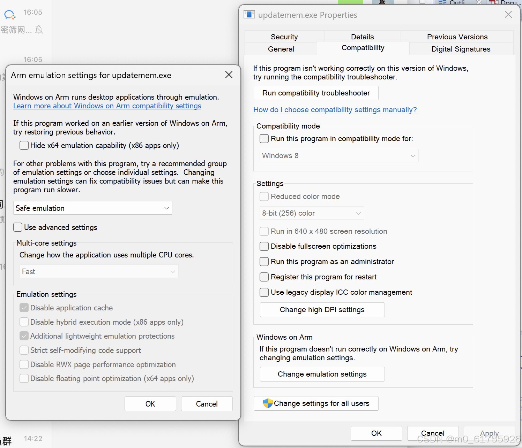522x448 pixels.
Task: Open the Windows 8 compatibility mode dropdown
Action: pos(339,156)
